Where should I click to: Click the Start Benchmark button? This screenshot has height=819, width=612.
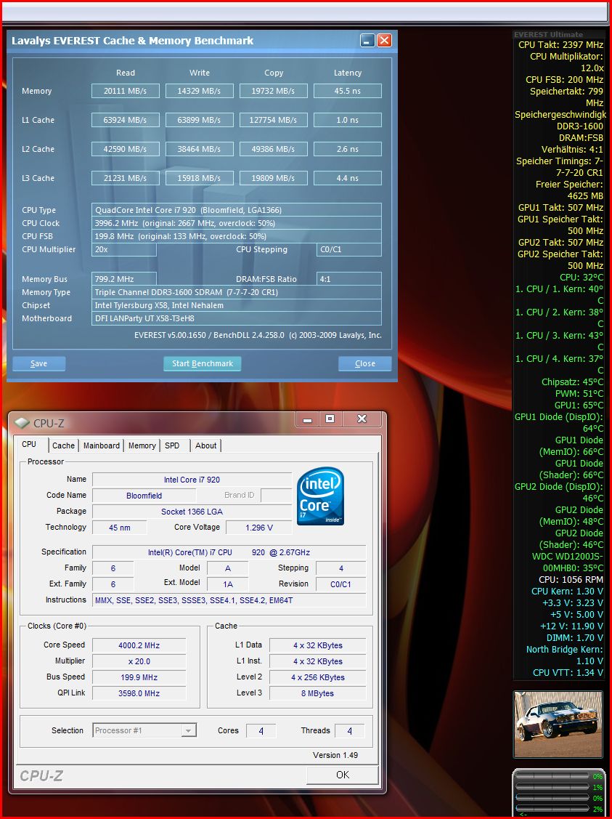(x=203, y=363)
